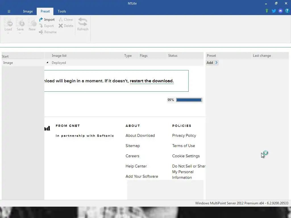Click Import preset
This screenshot has height=218, width=291.
point(47,20)
